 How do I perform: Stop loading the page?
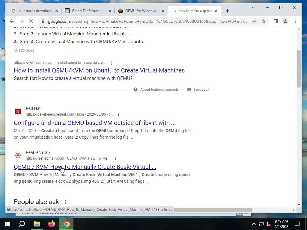point(31,21)
